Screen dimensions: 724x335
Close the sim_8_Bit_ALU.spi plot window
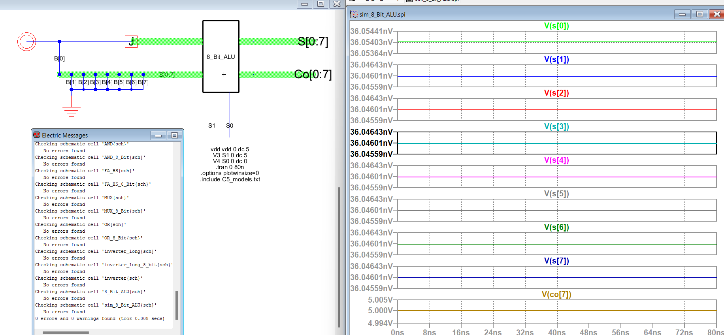pyautogui.click(x=716, y=14)
